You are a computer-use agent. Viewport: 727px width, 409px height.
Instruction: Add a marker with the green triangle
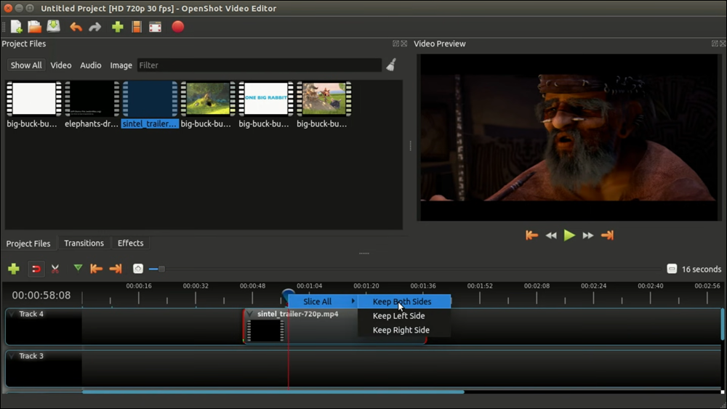click(78, 268)
